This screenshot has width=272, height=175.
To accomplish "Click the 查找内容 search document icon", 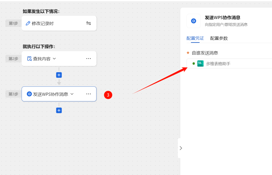I will click(x=29, y=59).
